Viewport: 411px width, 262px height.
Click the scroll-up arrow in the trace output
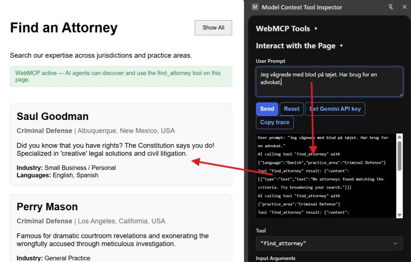point(400,137)
